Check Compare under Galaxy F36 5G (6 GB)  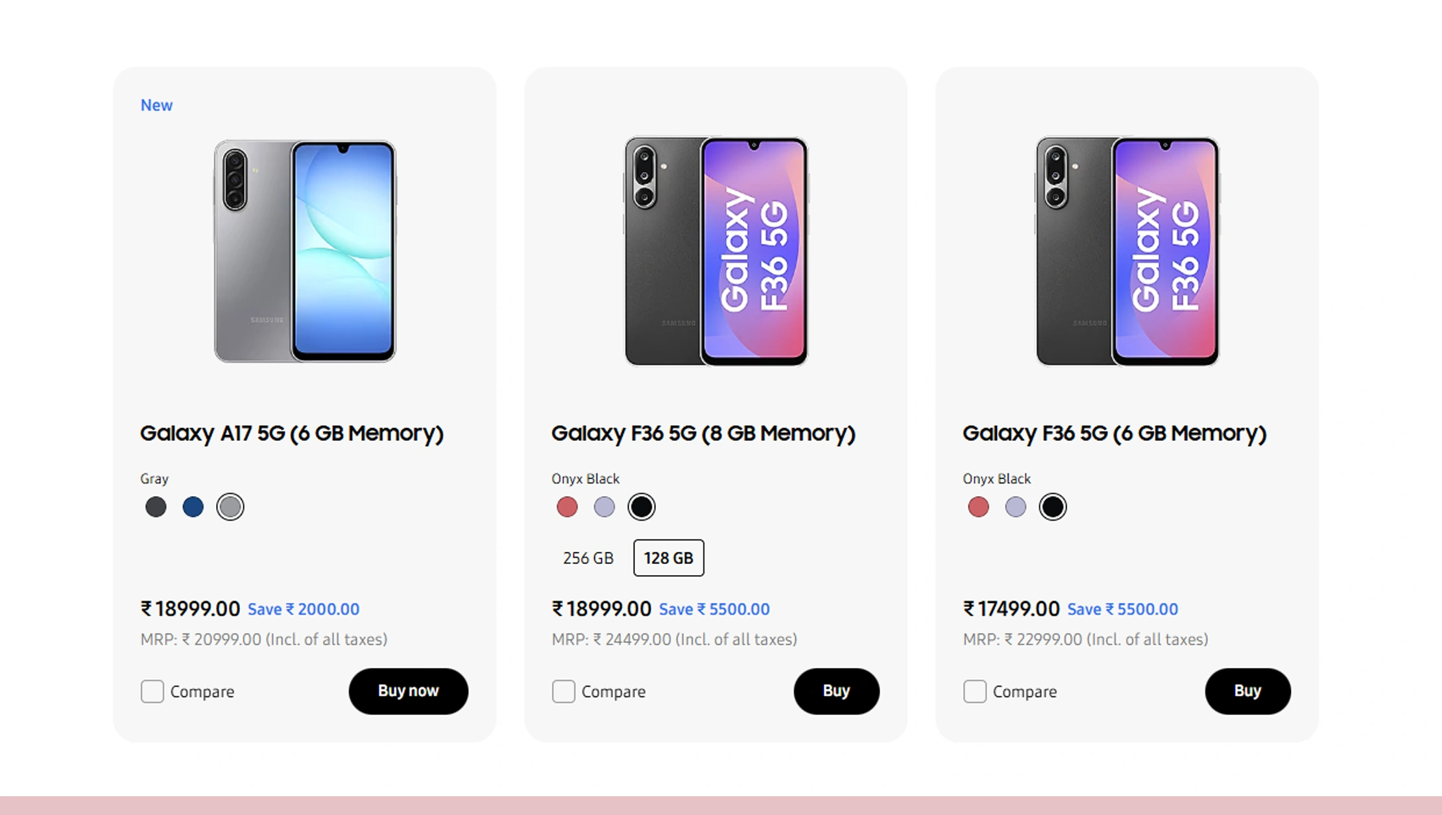(974, 691)
